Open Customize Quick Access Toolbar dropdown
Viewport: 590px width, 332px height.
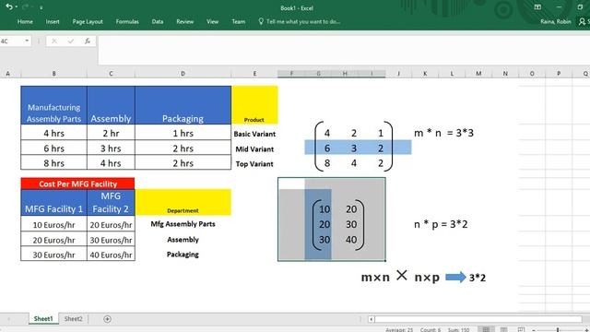(x=41, y=7)
